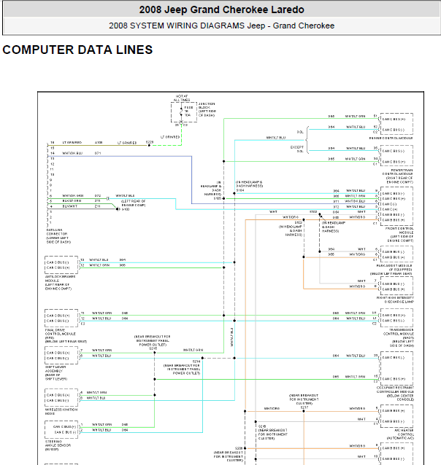The height and width of the screenshot is (465, 441).
Task: Select '2008 SYSTEM WIRING DIAGRAMS Jeep - Grand Cherokee' subtitle
Action: [222, 26]
